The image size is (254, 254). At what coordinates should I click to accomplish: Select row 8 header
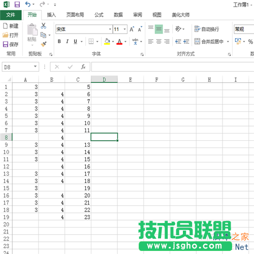(6, 137)
